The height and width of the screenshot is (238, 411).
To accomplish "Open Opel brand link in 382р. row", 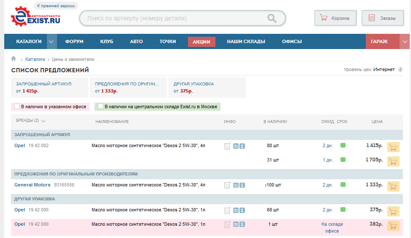I will 20,224.
